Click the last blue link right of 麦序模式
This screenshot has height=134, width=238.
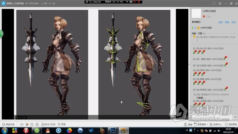[x=234, y=22]
